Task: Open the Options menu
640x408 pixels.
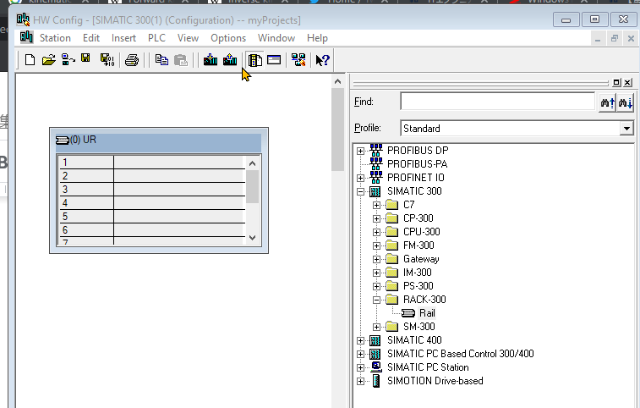Action: point(228,38)
